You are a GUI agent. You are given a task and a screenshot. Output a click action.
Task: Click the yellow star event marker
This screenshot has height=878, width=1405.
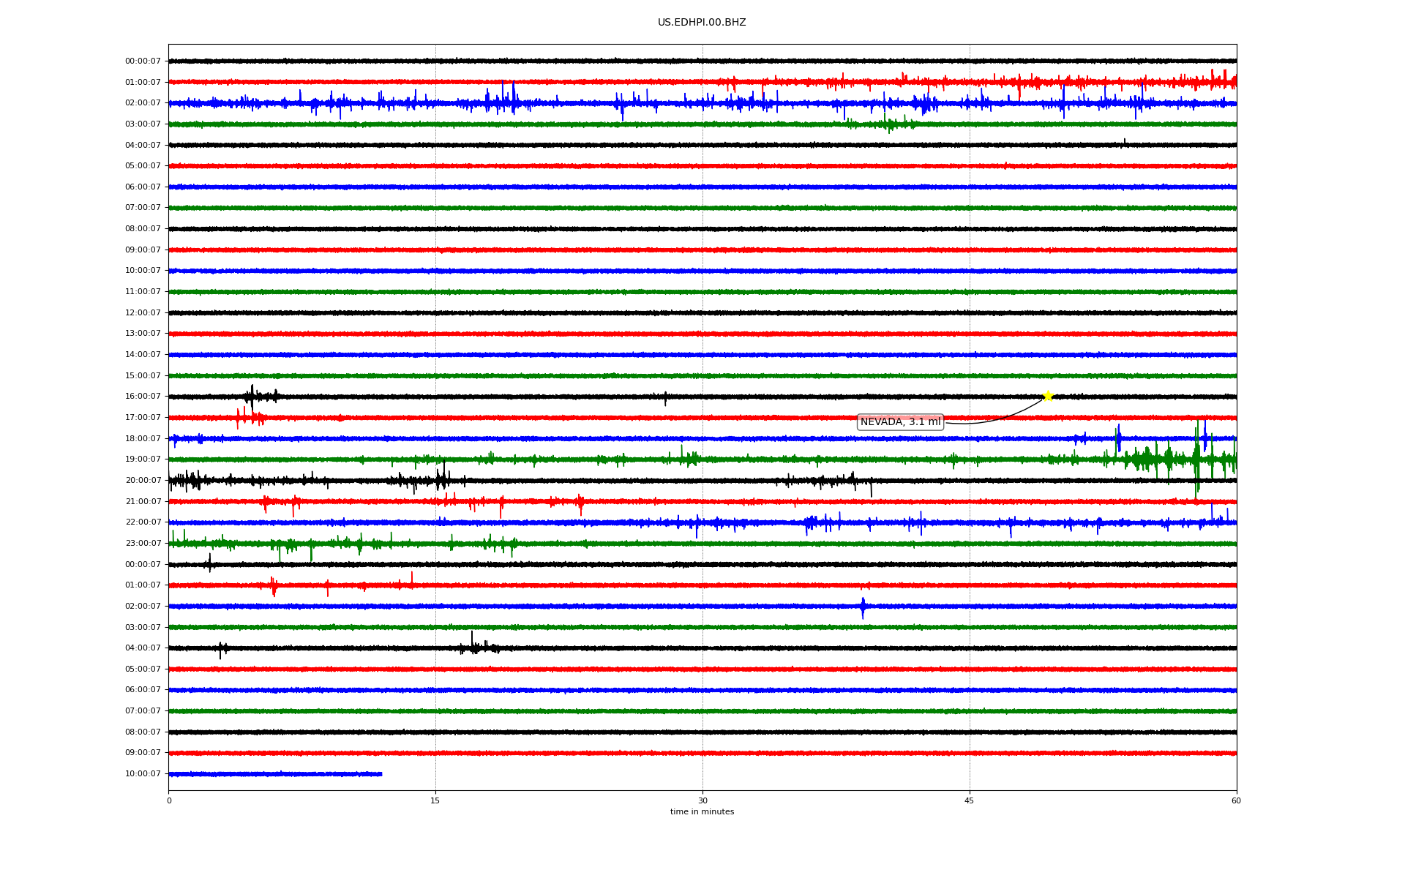[x=1047, y=396]
